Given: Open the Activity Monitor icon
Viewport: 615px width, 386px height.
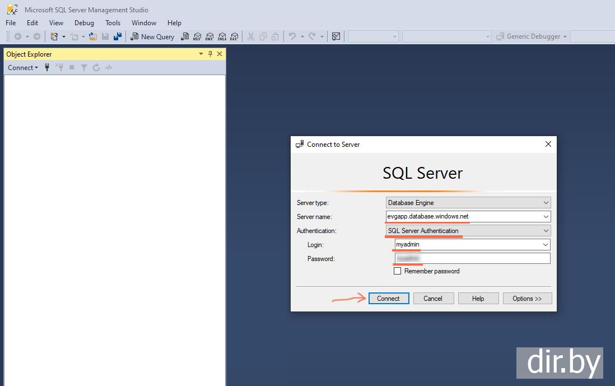Looking at the screenshot, I should (x=109, y=68).
